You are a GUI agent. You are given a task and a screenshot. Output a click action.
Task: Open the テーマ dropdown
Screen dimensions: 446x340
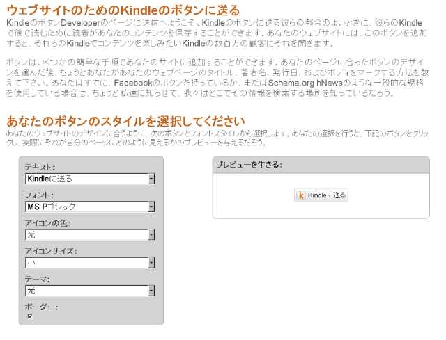90,291
